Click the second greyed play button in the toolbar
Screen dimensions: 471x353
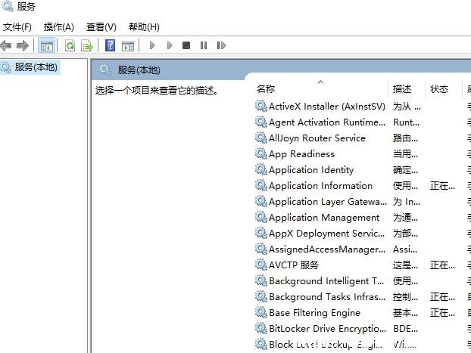coord(170,45)
